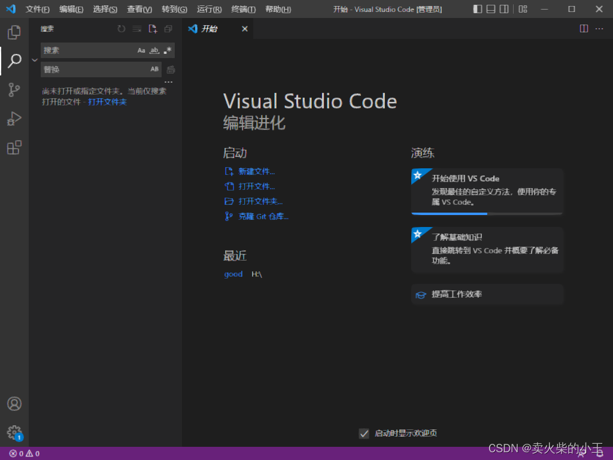The image size is (613, 460).
Task: Toggle search details ellipsis
Action: click(x=168, y=82)
